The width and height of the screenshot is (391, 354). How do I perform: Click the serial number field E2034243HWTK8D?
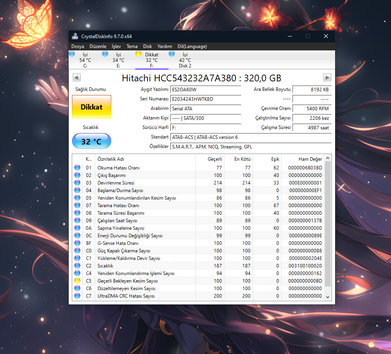(x=205, y=99)
